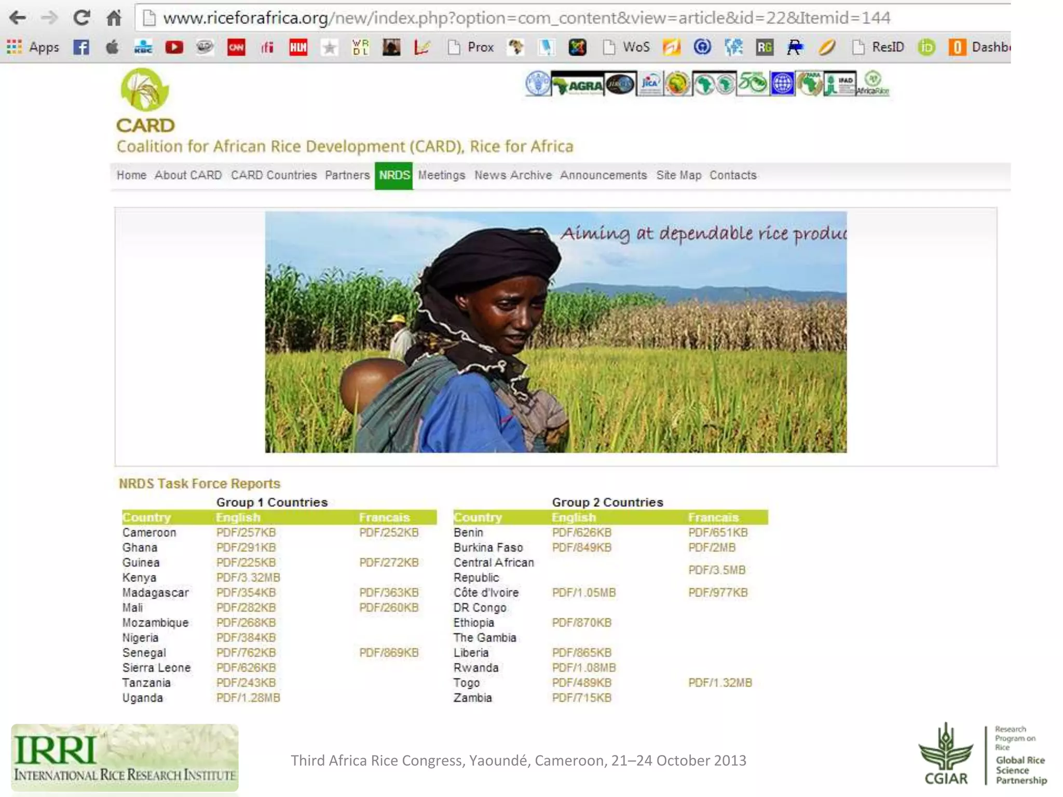Screen dimensions: 1063x797
Task: Open Uganda PDF/1.28MB report
Action: point(248,698)
